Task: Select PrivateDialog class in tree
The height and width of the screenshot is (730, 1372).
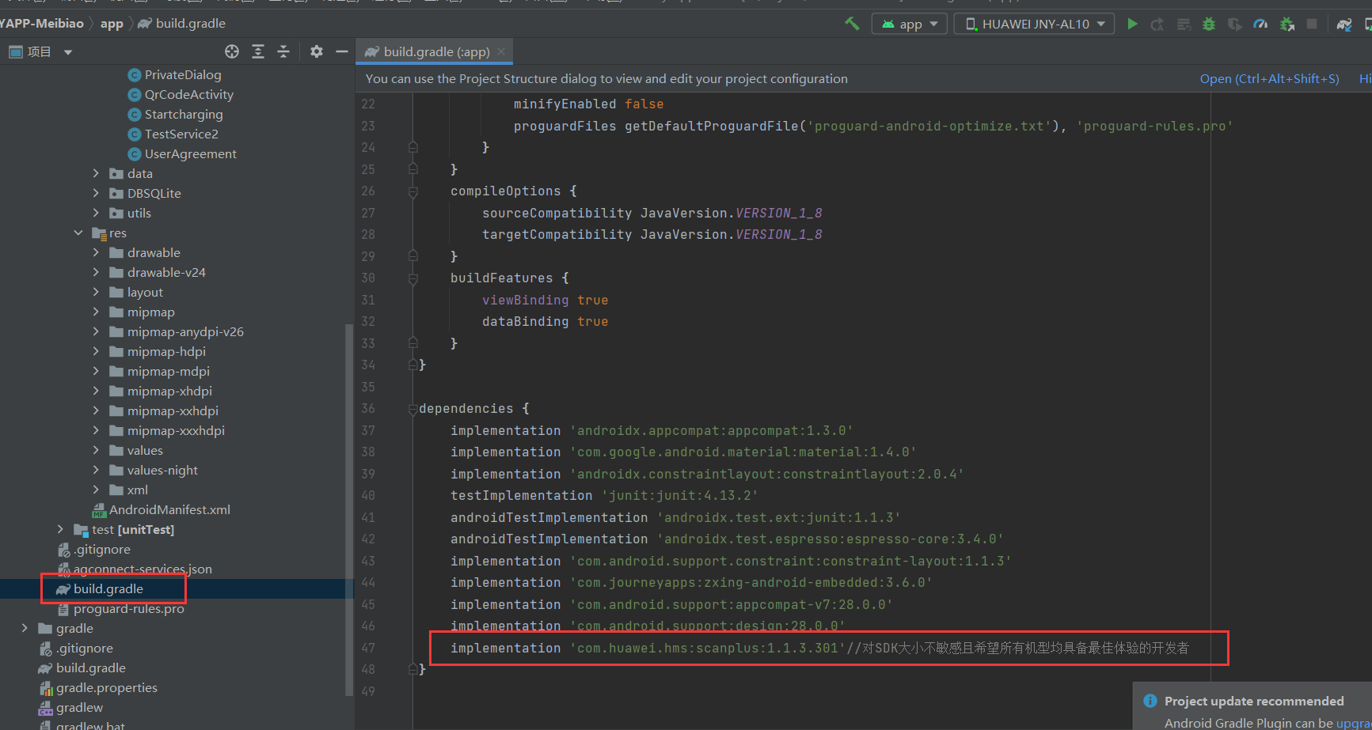Action: (183, 74)
